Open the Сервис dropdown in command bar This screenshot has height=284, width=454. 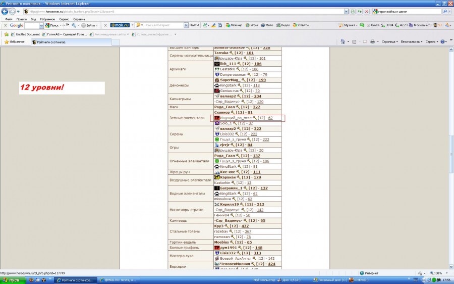click(x=431, y=42)
